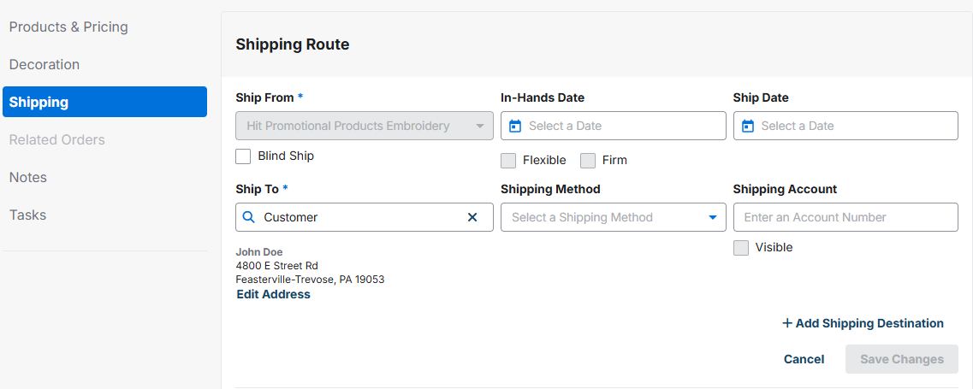Expand the Shipping Method dropdown
Image resolution: width=973 pixels, height=389 pixels.
coord(712,217)
